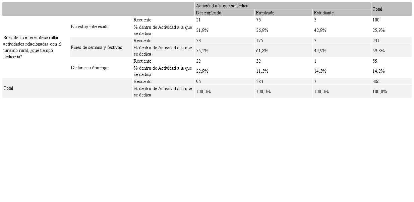Click the cell showing 59,8%

pos(378,51)
